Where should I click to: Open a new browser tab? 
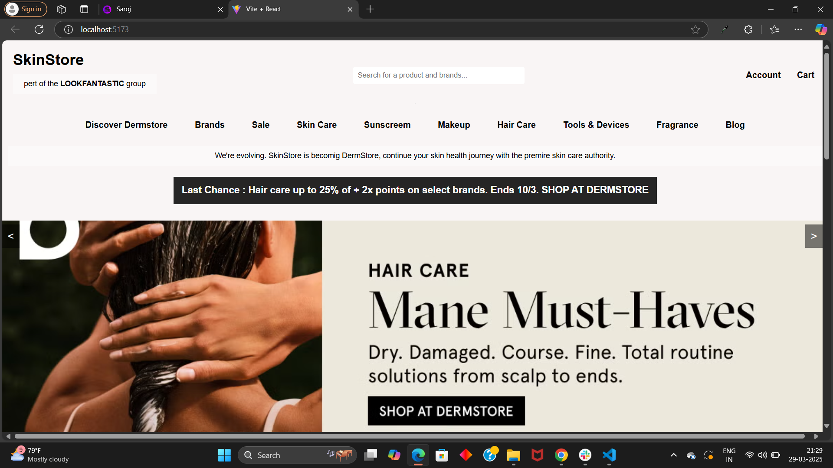[370, 9]
